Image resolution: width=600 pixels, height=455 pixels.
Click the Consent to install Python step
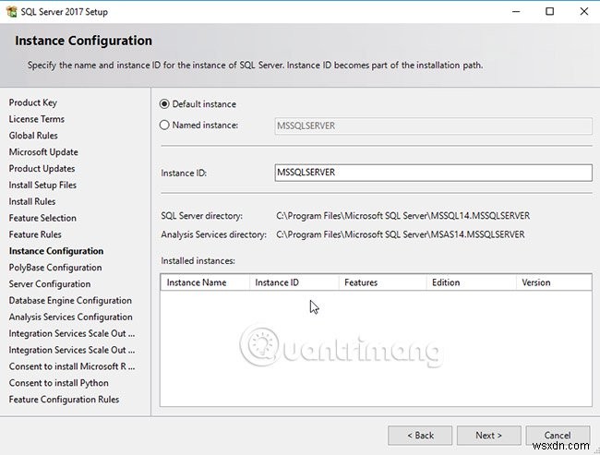[59, 383]
